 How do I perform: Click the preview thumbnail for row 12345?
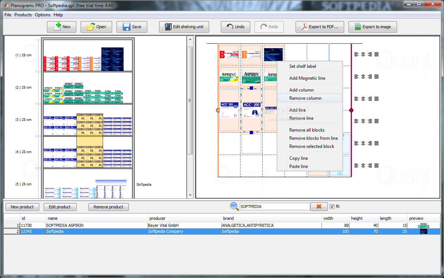coord(424,231)
